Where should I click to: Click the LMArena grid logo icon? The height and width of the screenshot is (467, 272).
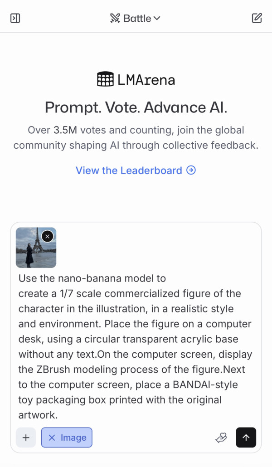point(105,79)
